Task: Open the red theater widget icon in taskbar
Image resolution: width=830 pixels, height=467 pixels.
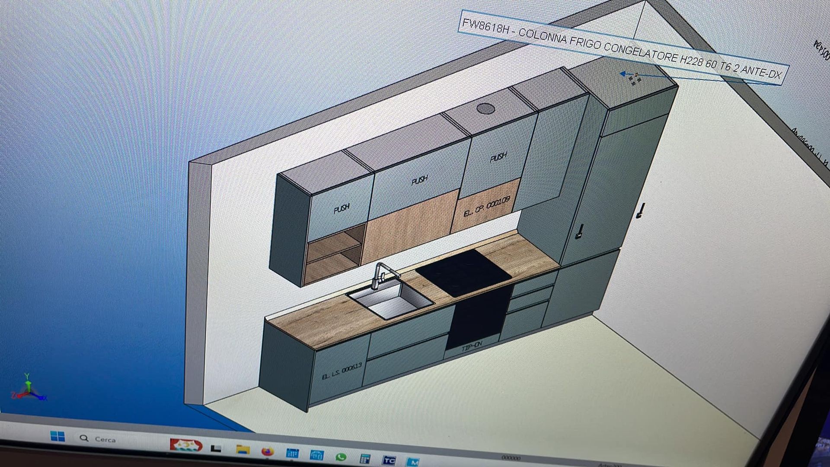Action: 186,445
